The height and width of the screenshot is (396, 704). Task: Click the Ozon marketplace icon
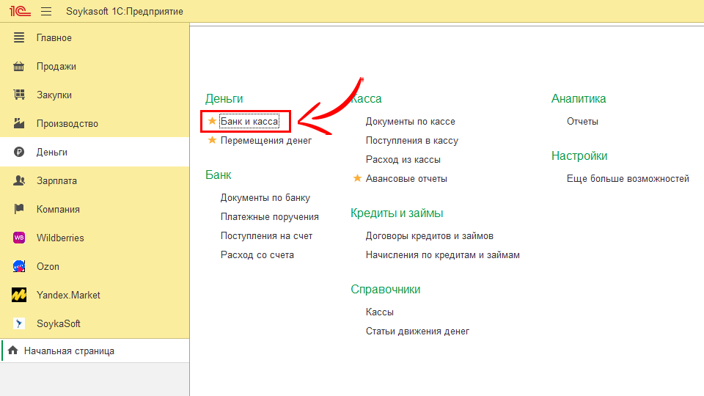click(20, 266)
